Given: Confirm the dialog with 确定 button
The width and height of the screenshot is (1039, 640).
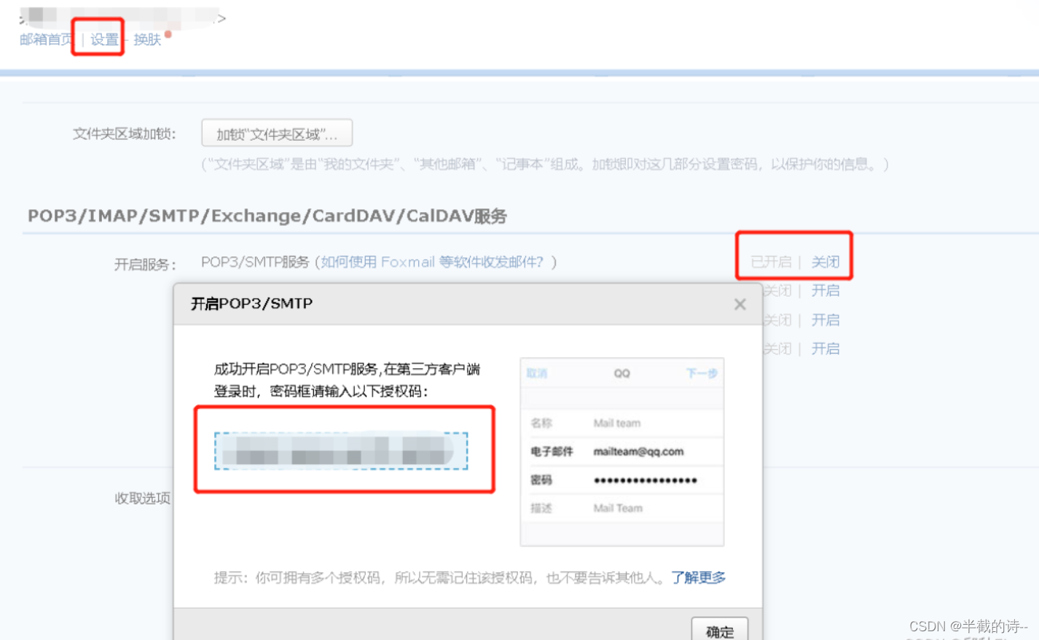Looking at the screenshot, I should coord(720,631).
